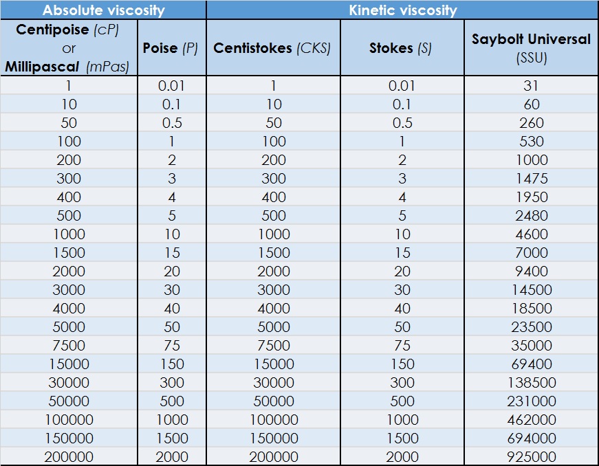Select 75 in the Stokes column
Image resolution: width=599 pixels, height=466 pixels.
[402, 346]
